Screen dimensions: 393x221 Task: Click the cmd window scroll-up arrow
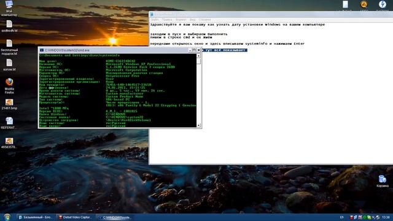199,56
